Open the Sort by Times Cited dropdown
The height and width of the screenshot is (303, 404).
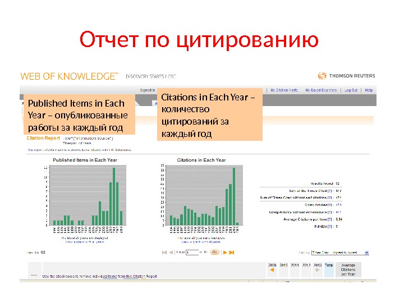point(340,252)
